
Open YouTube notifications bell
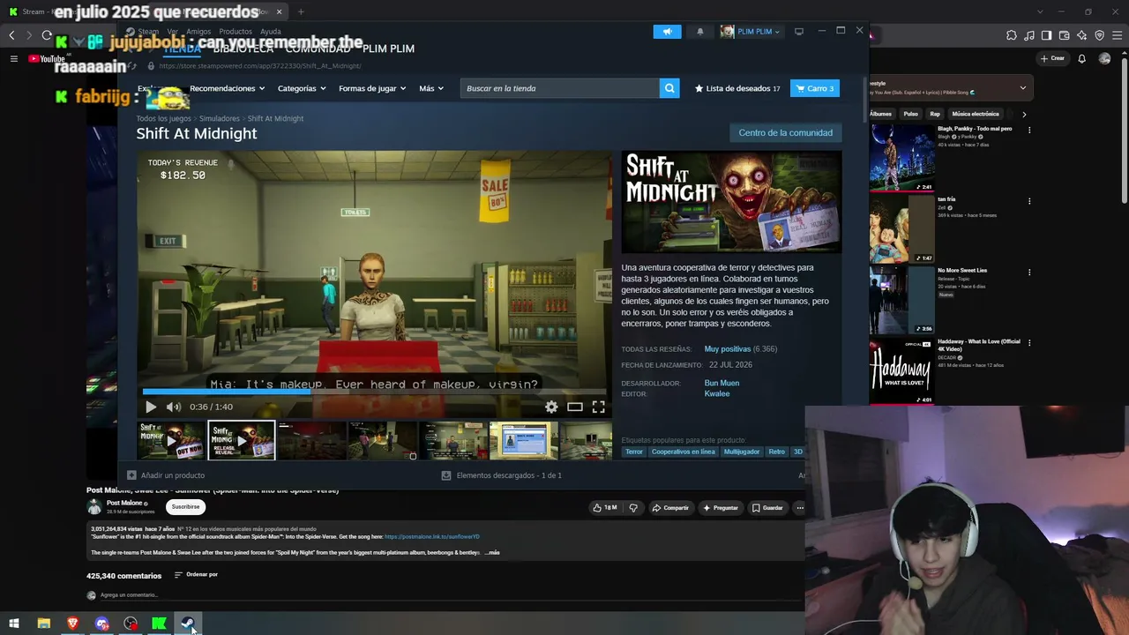(1082, 59)
